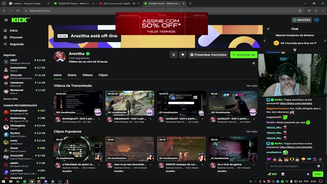327x184 pixels.
Task: Open Choco2k channel in sidebar
Action: pyautogui.click(x=24, y=77)
